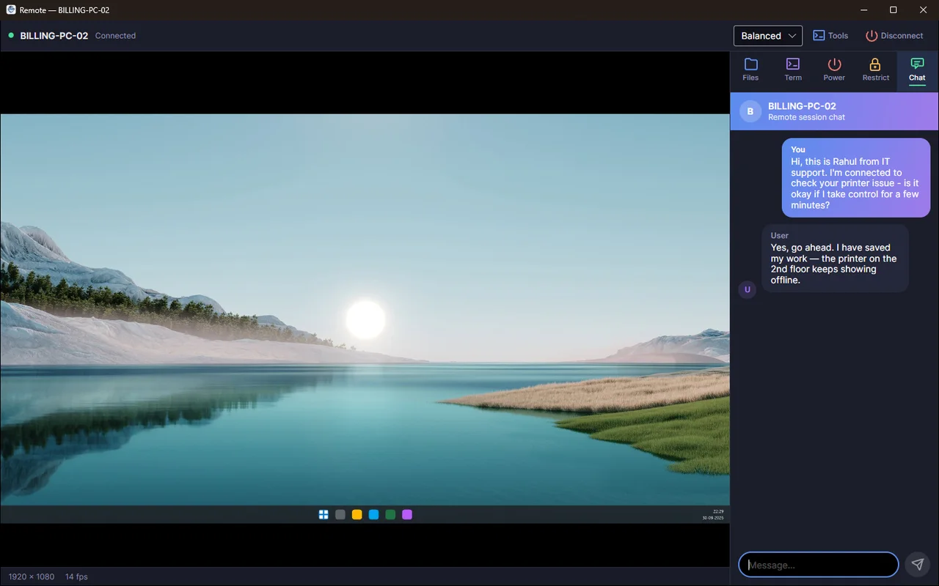Click the 14 fps indicator
Image resolution: width=939 pixels, height=586 pixels.
[76, 576]
